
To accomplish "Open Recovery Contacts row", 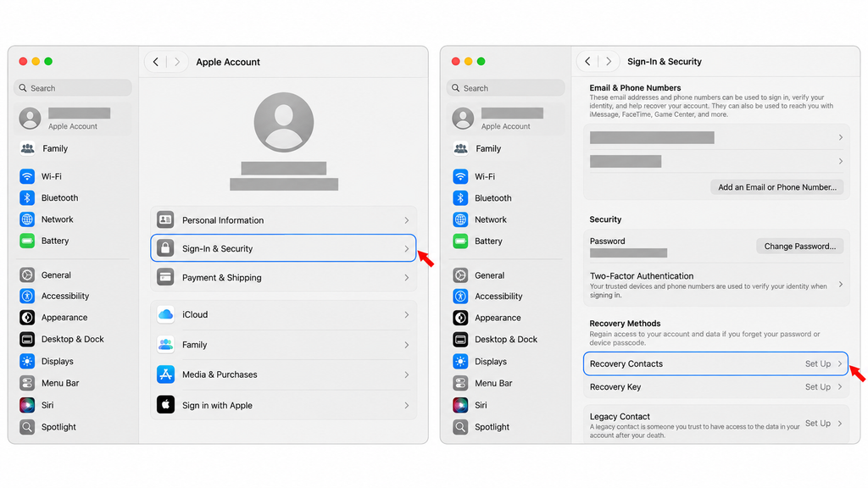I will coord(715,363).
